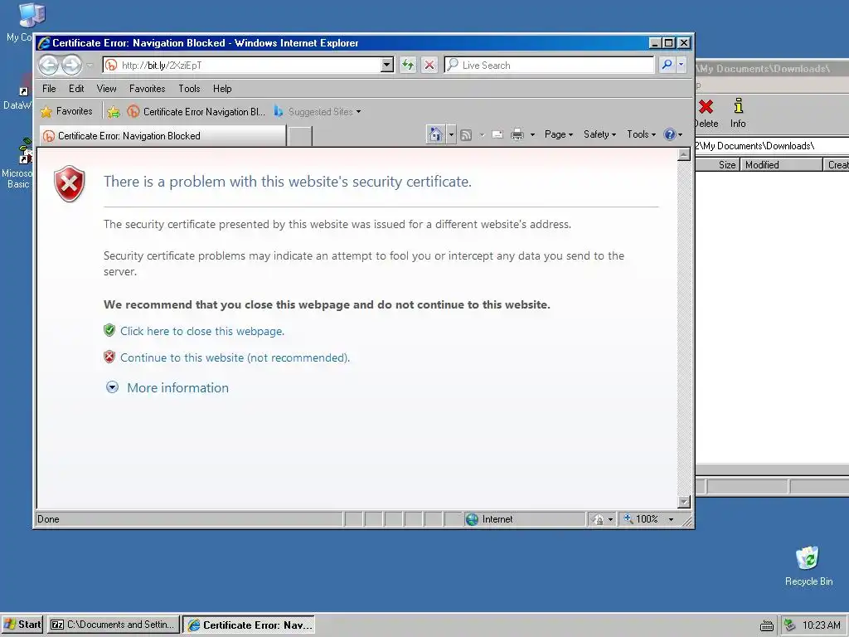Switch to C:\Documents and Settin... taskbar item
The width and height of the screenshot is (849, 637).
click(114, 625)
